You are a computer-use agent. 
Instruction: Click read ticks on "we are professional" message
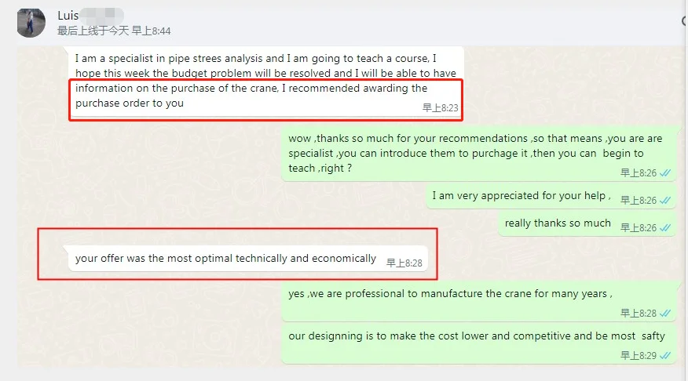click(665, 314)
